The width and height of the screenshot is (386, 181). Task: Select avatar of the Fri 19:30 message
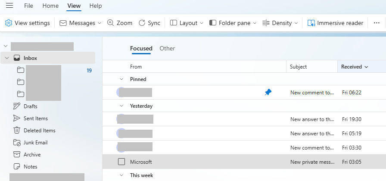pos(121,119)
